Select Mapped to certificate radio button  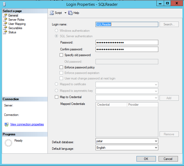click(x=56, y=84)
